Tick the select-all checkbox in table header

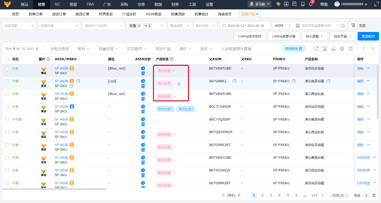coord(7,59)
